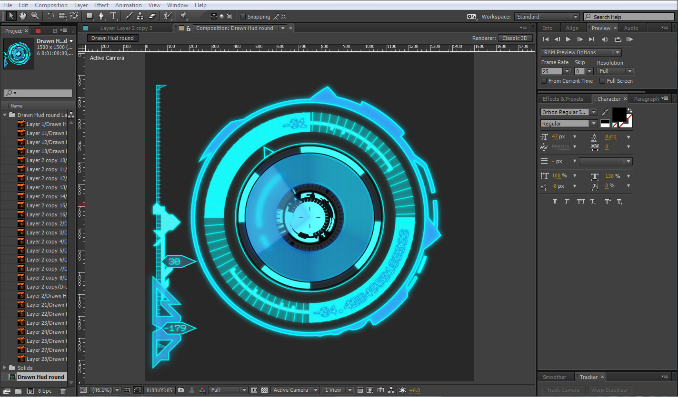Toggle the composition viewer lock icon
The image size is (678, 397).
point(189,28)
